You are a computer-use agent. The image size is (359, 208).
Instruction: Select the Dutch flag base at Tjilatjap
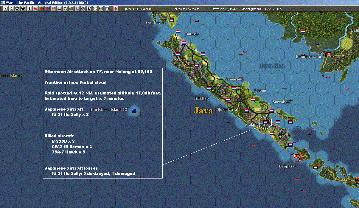(209, 88)
